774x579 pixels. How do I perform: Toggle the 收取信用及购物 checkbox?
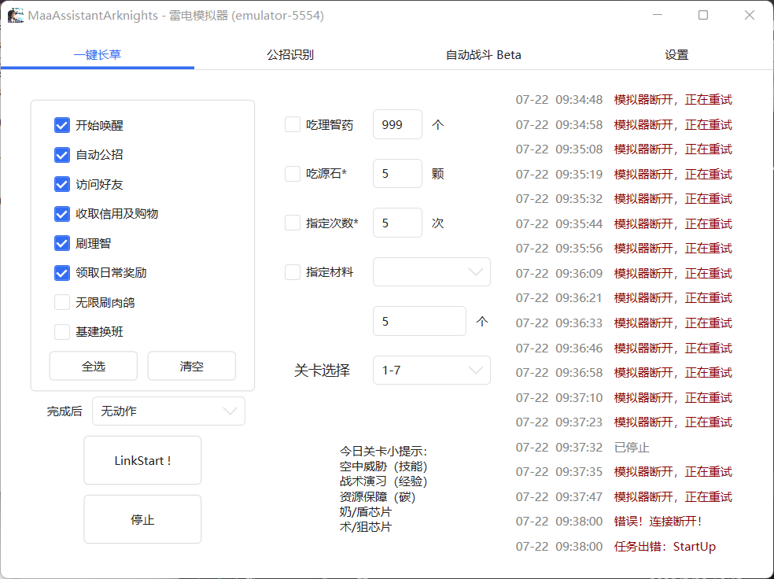(61, 214)
